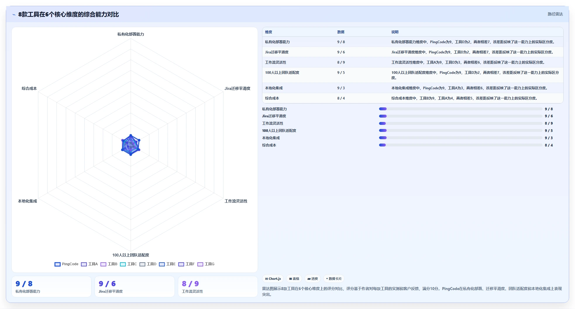Toggle 工具E series in radar legend
The height and width of the screenshot is (309, 575).
(x=167, y=264)
